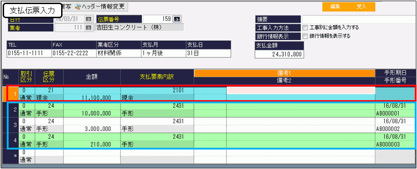
Task: Click the No. column header
Action: (x=10, y=77)
